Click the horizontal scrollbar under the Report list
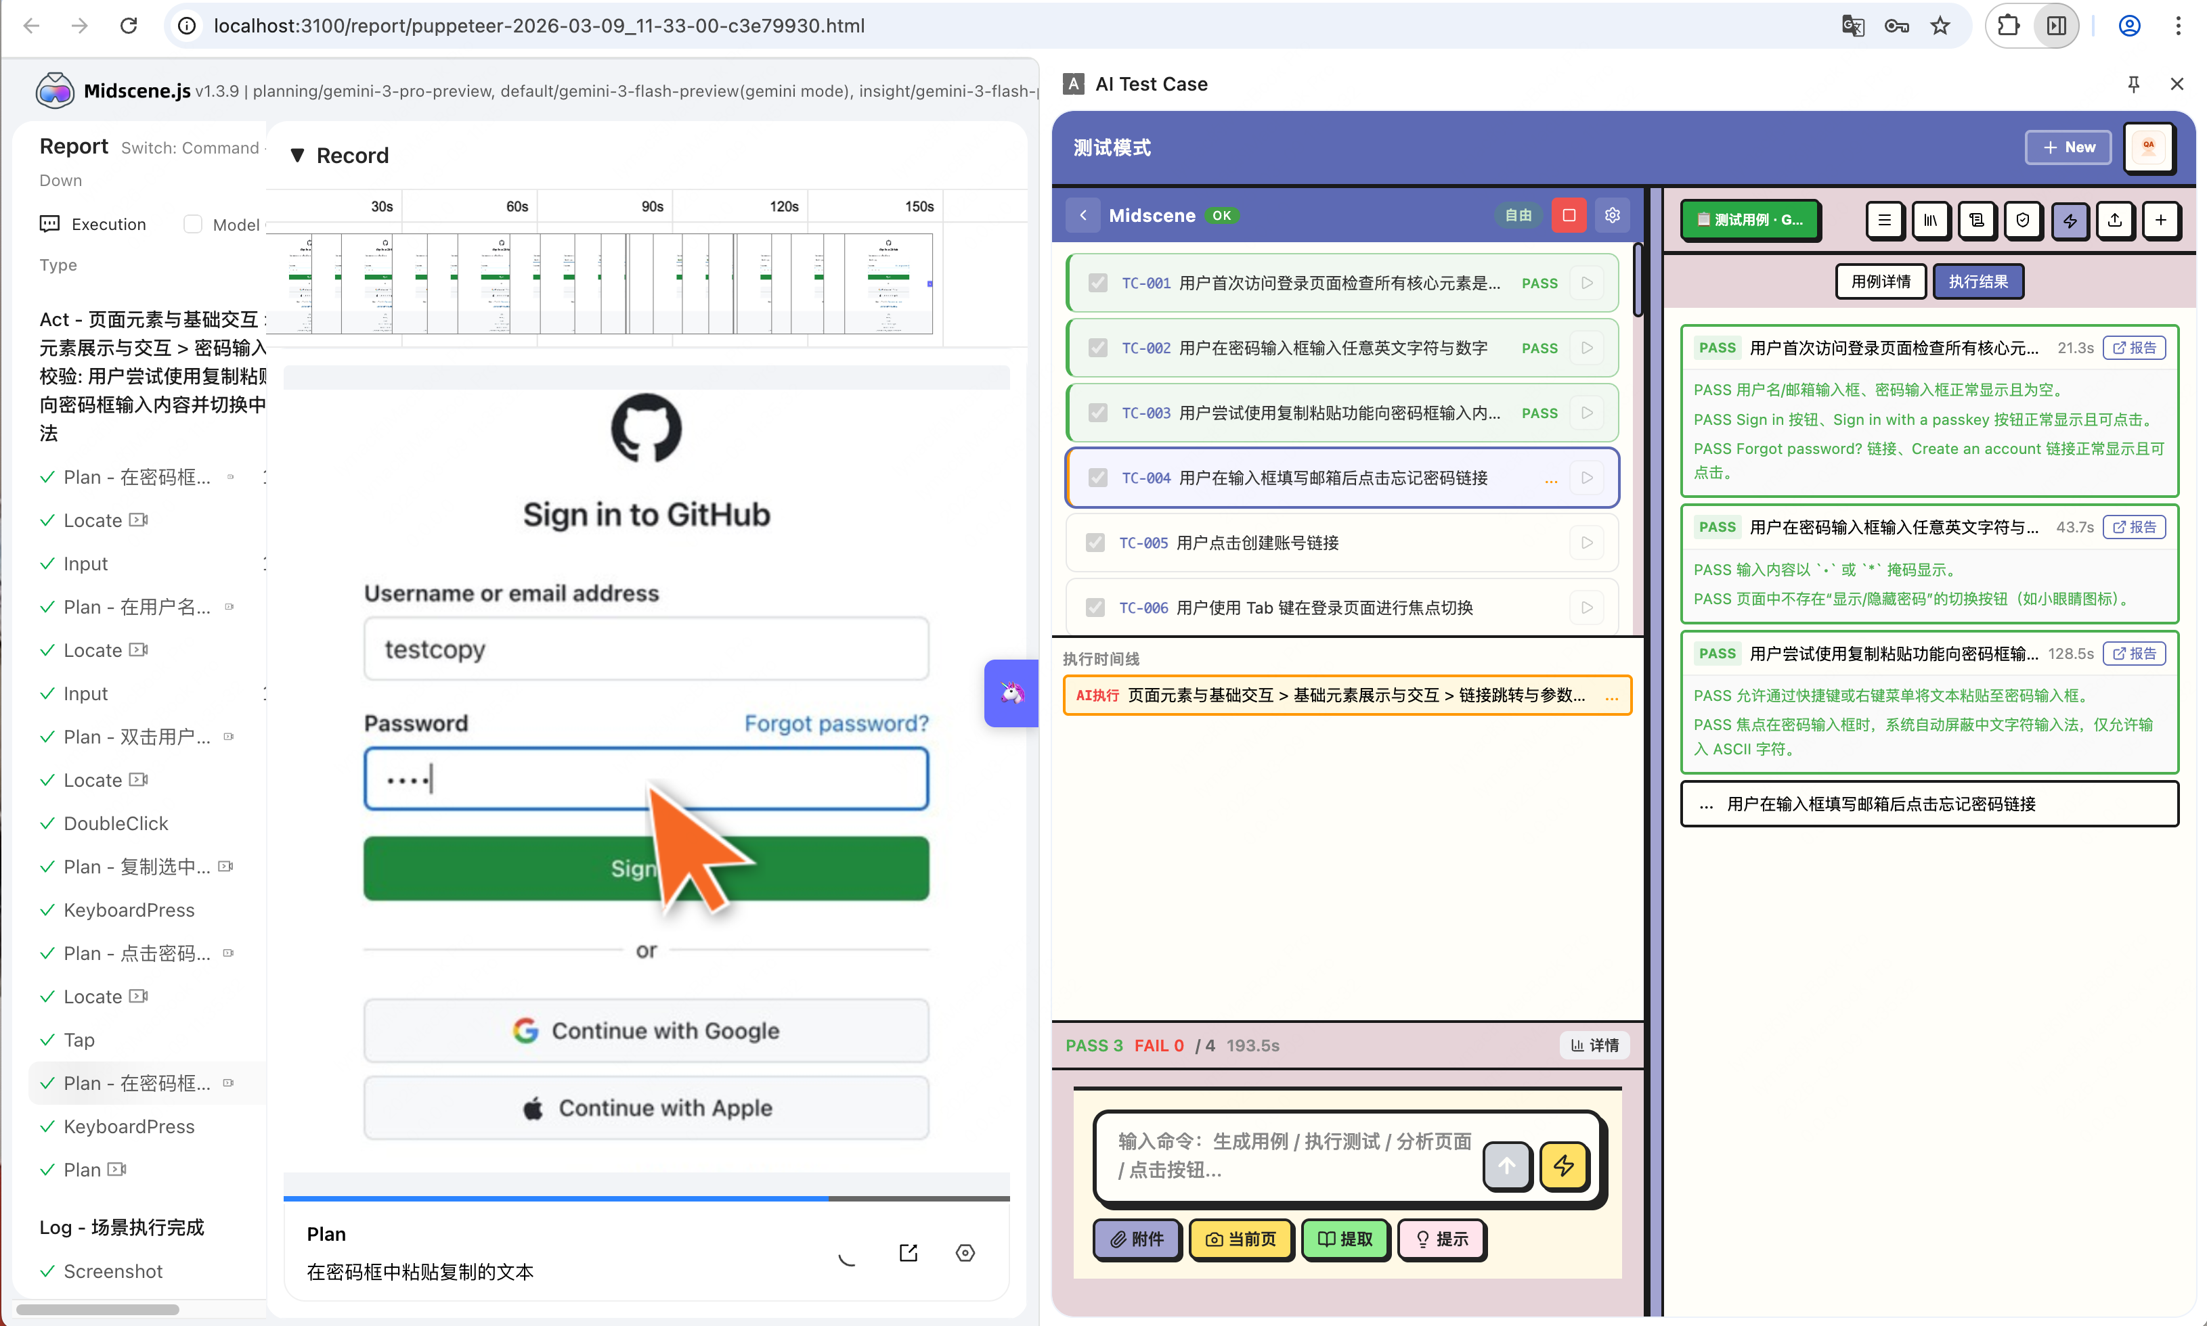This screenshot has height=1326, width=2207. pyautogui.click(x=97, y=1310)
